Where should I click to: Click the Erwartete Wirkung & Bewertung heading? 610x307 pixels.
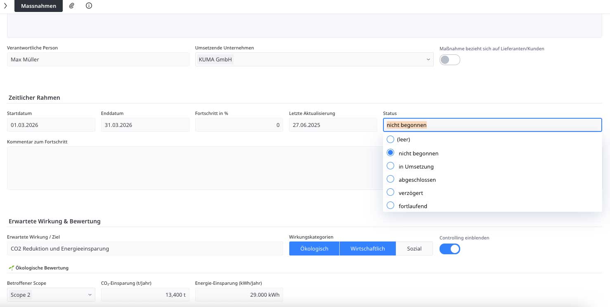pyautogui.click(x=54, y=221)
